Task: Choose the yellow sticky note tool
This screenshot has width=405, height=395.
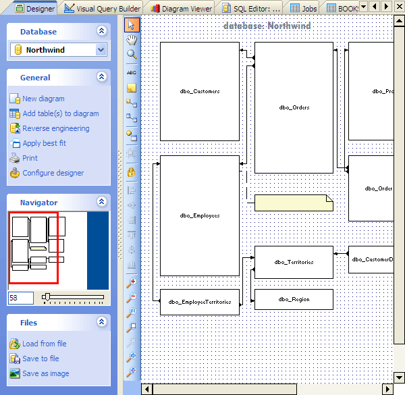Action: (132, 88)
